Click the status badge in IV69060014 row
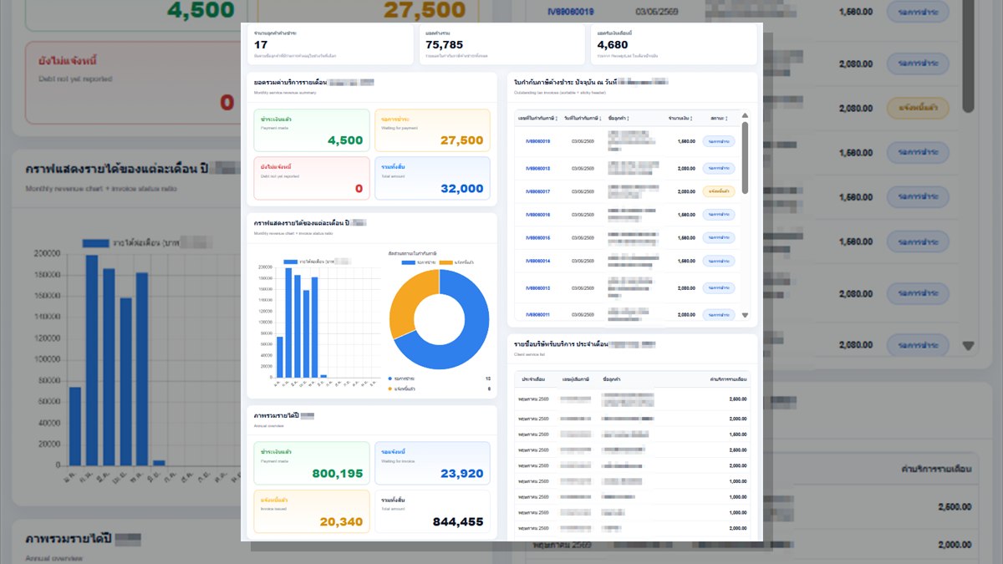The image size is (1003, 564). click(x=719, y=261)
